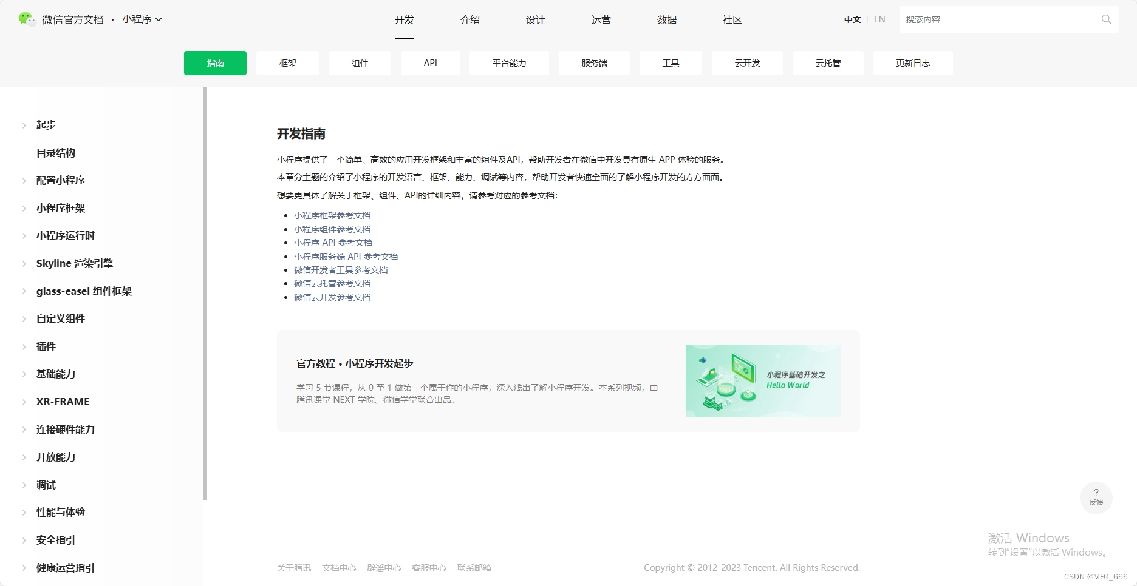Open the 联系邮箱 footer link

pos(474,568)
